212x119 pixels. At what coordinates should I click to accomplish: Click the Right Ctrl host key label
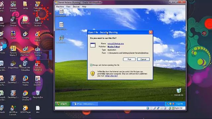click(x=179, y=108)
